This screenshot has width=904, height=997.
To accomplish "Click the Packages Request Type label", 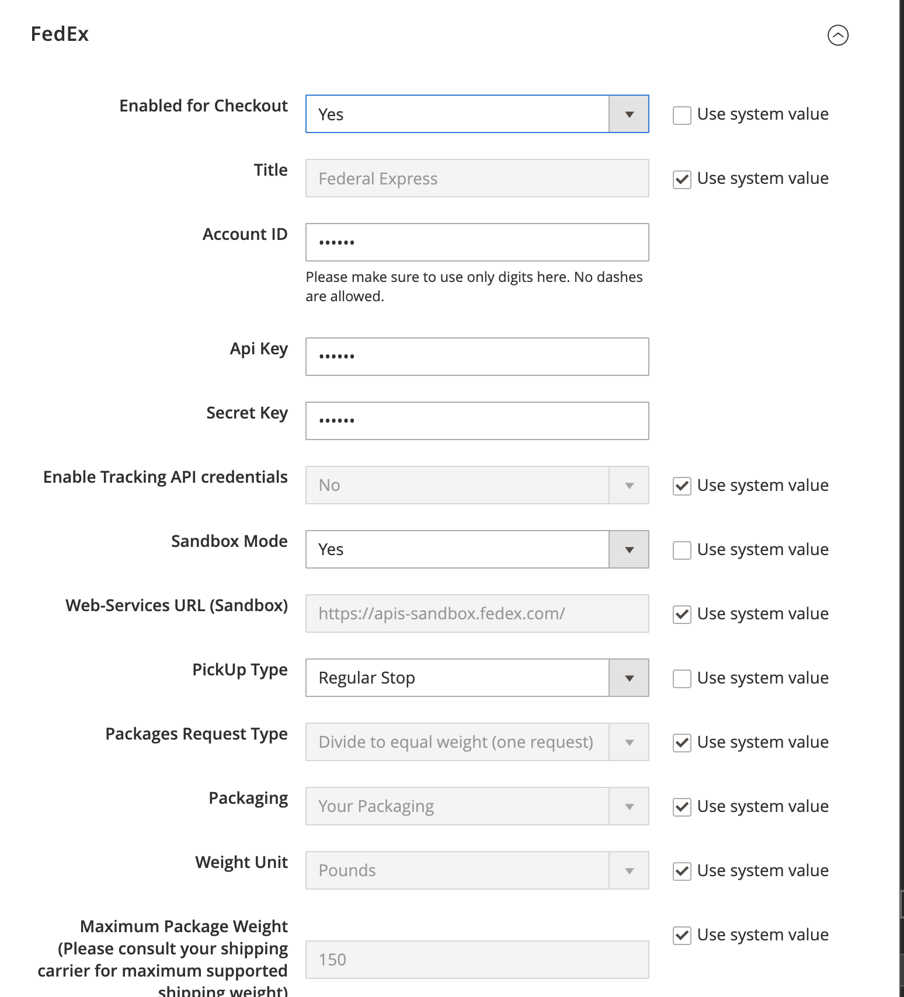I will click(x=196, y=734).
